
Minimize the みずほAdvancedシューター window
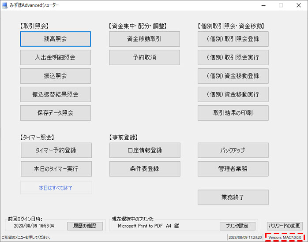[x=263, y=5]
